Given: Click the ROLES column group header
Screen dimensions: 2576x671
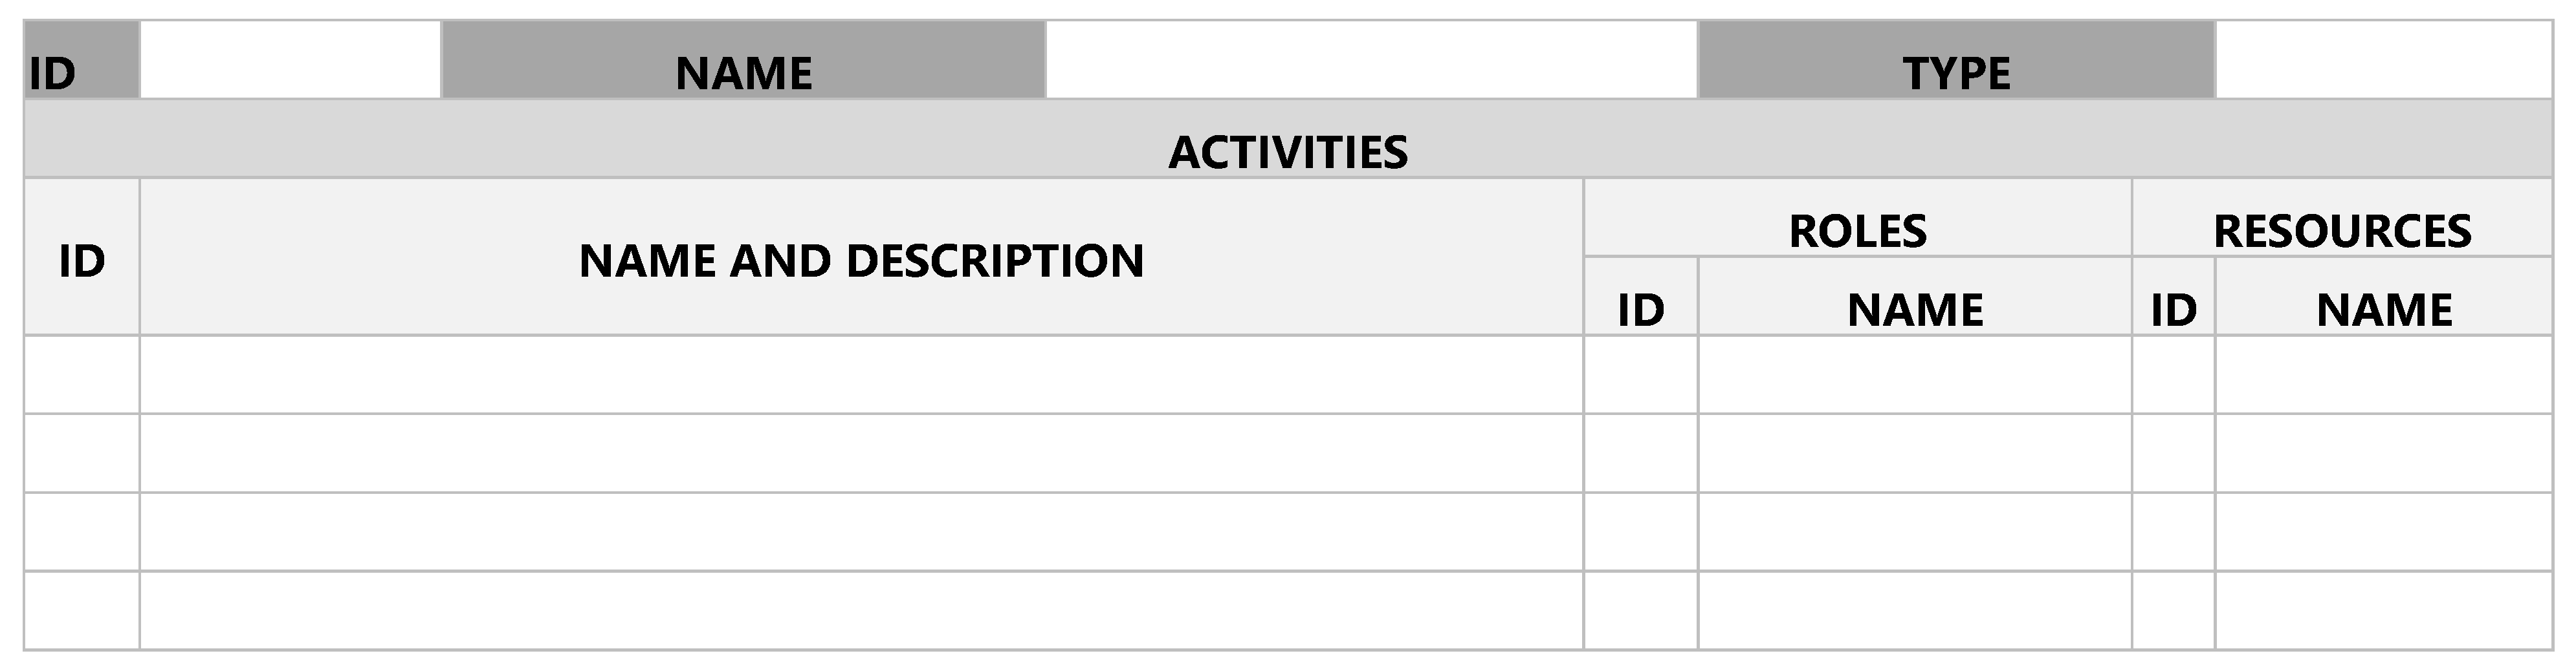Looking at the screenshot, I should (x=1857, y=218).
